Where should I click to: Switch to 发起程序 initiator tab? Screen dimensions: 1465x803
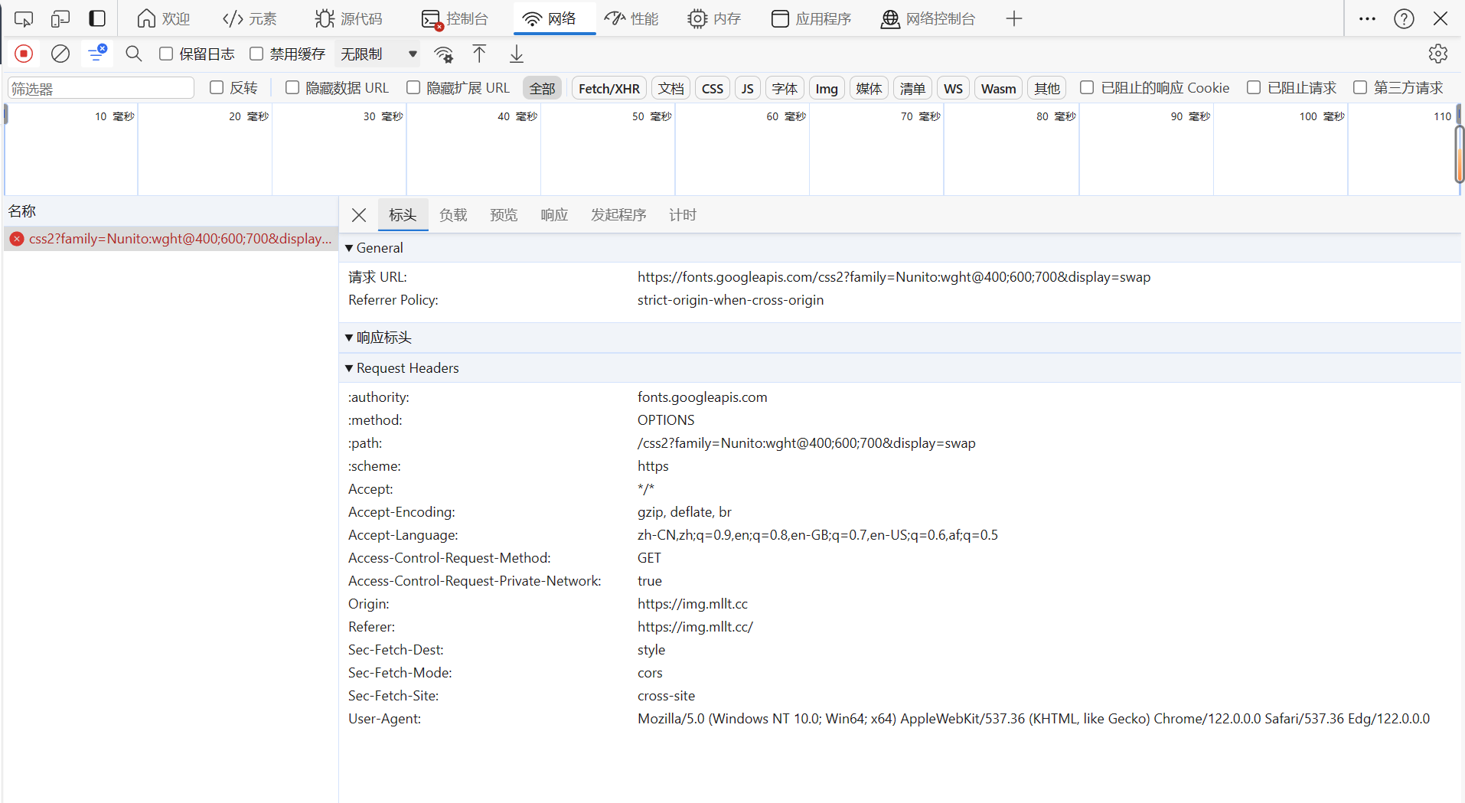click(x=618, y=215)
